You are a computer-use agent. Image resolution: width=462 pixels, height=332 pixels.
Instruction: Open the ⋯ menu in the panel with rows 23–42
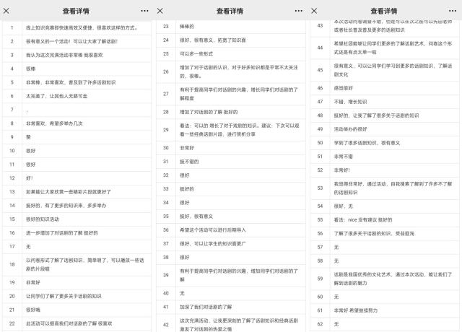point(298,11)
